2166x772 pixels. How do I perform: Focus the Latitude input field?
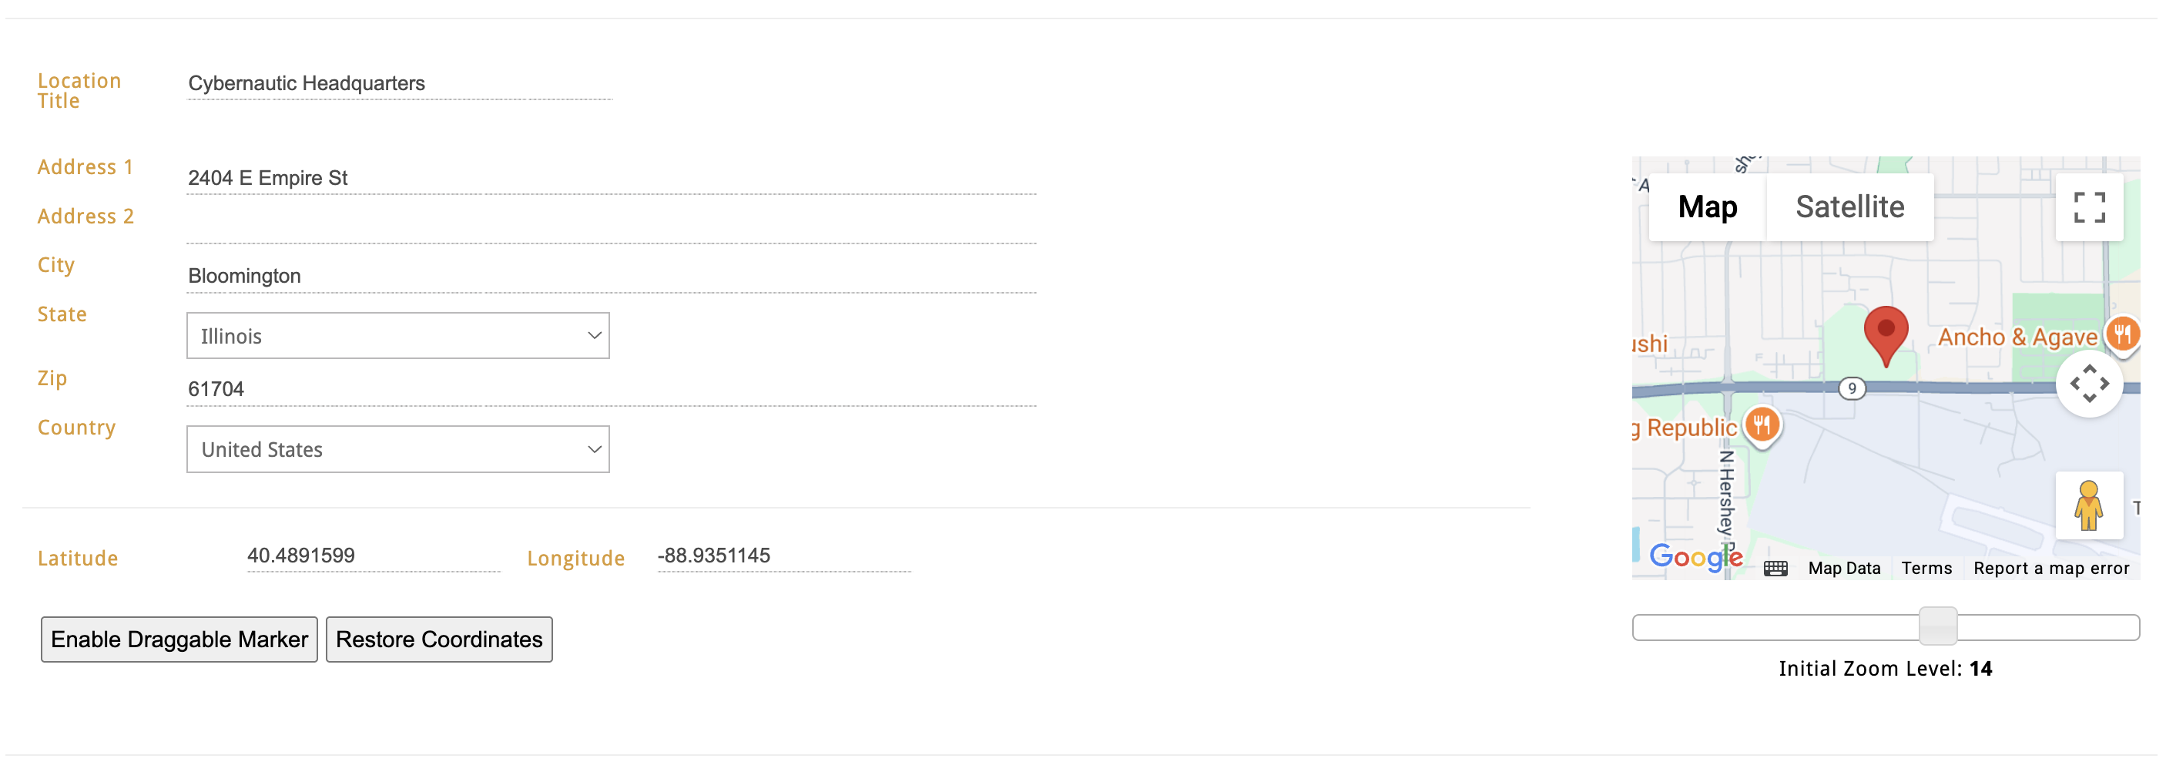click(374, 556)
